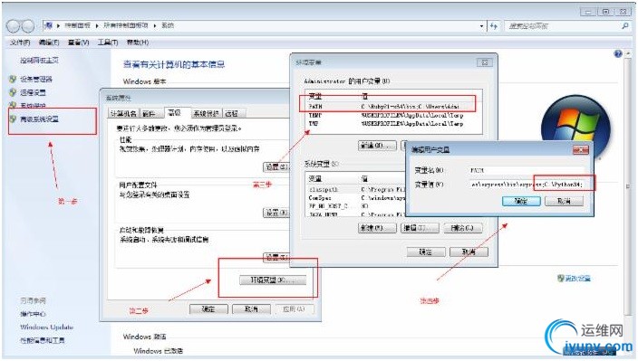This screenshot has width=638, height=361.
Task: Click the Forward navigation arrow button
Action: tap(28, 26)
